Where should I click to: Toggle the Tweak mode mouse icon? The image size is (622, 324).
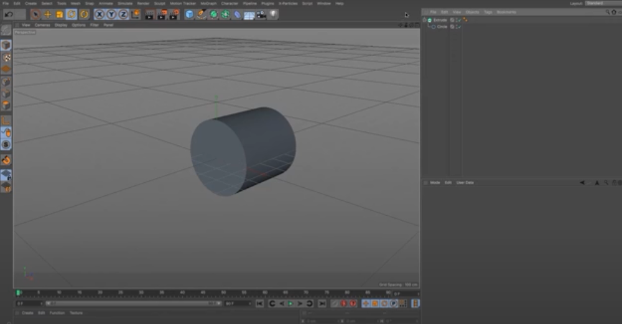[6, 132]
